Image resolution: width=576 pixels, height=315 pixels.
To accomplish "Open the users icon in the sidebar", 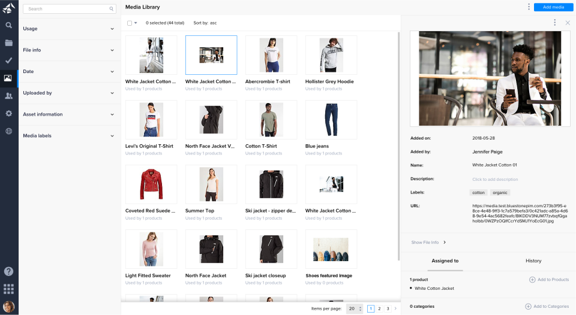I will click(9, 96).
